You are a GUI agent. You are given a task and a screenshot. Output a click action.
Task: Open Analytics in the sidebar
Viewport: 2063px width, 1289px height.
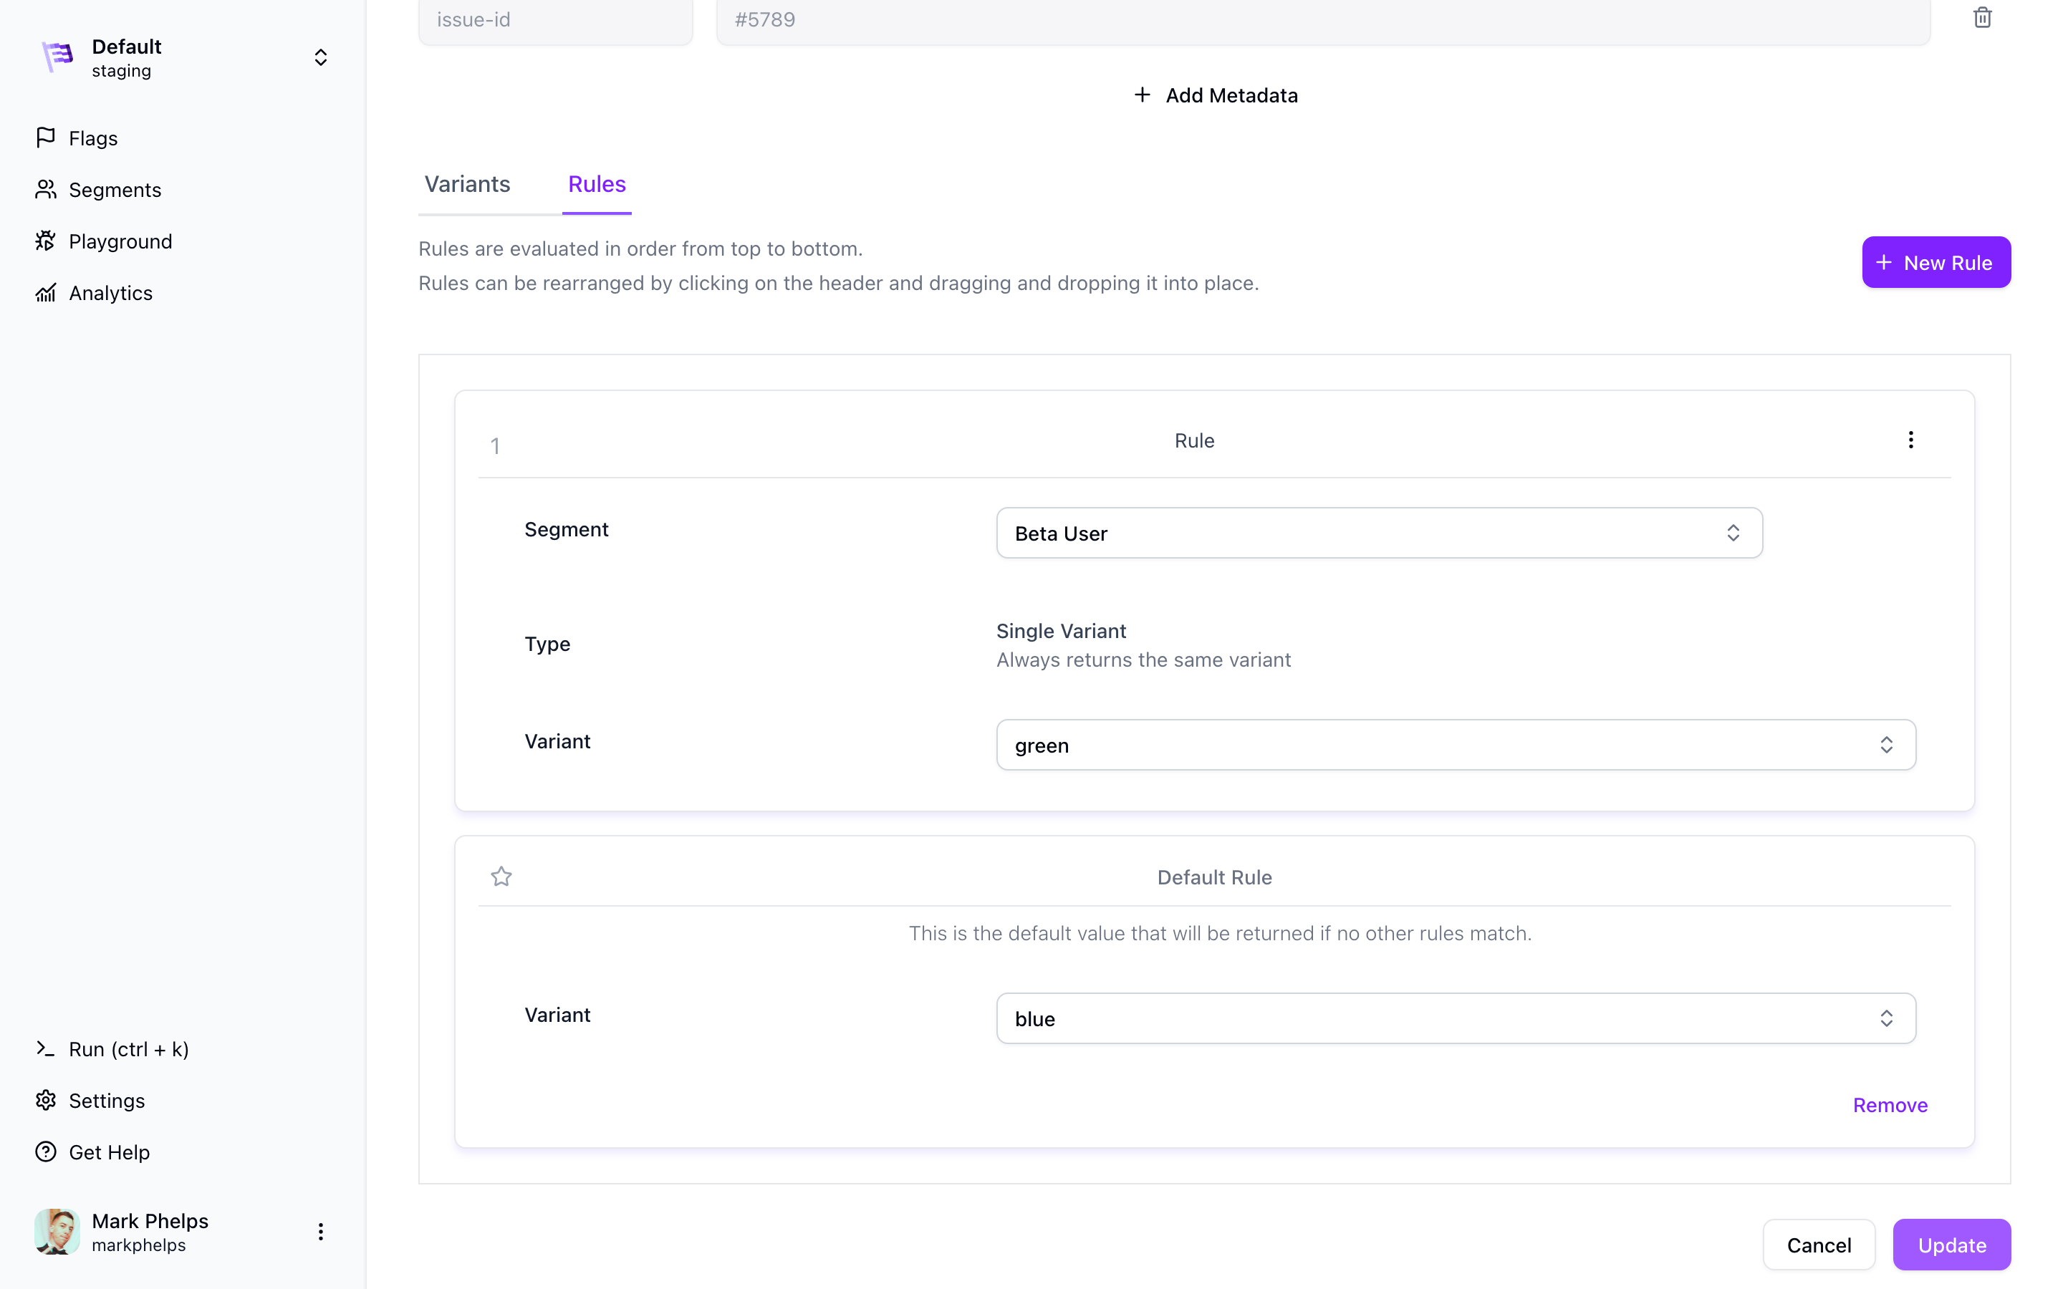tap(110, 292)
